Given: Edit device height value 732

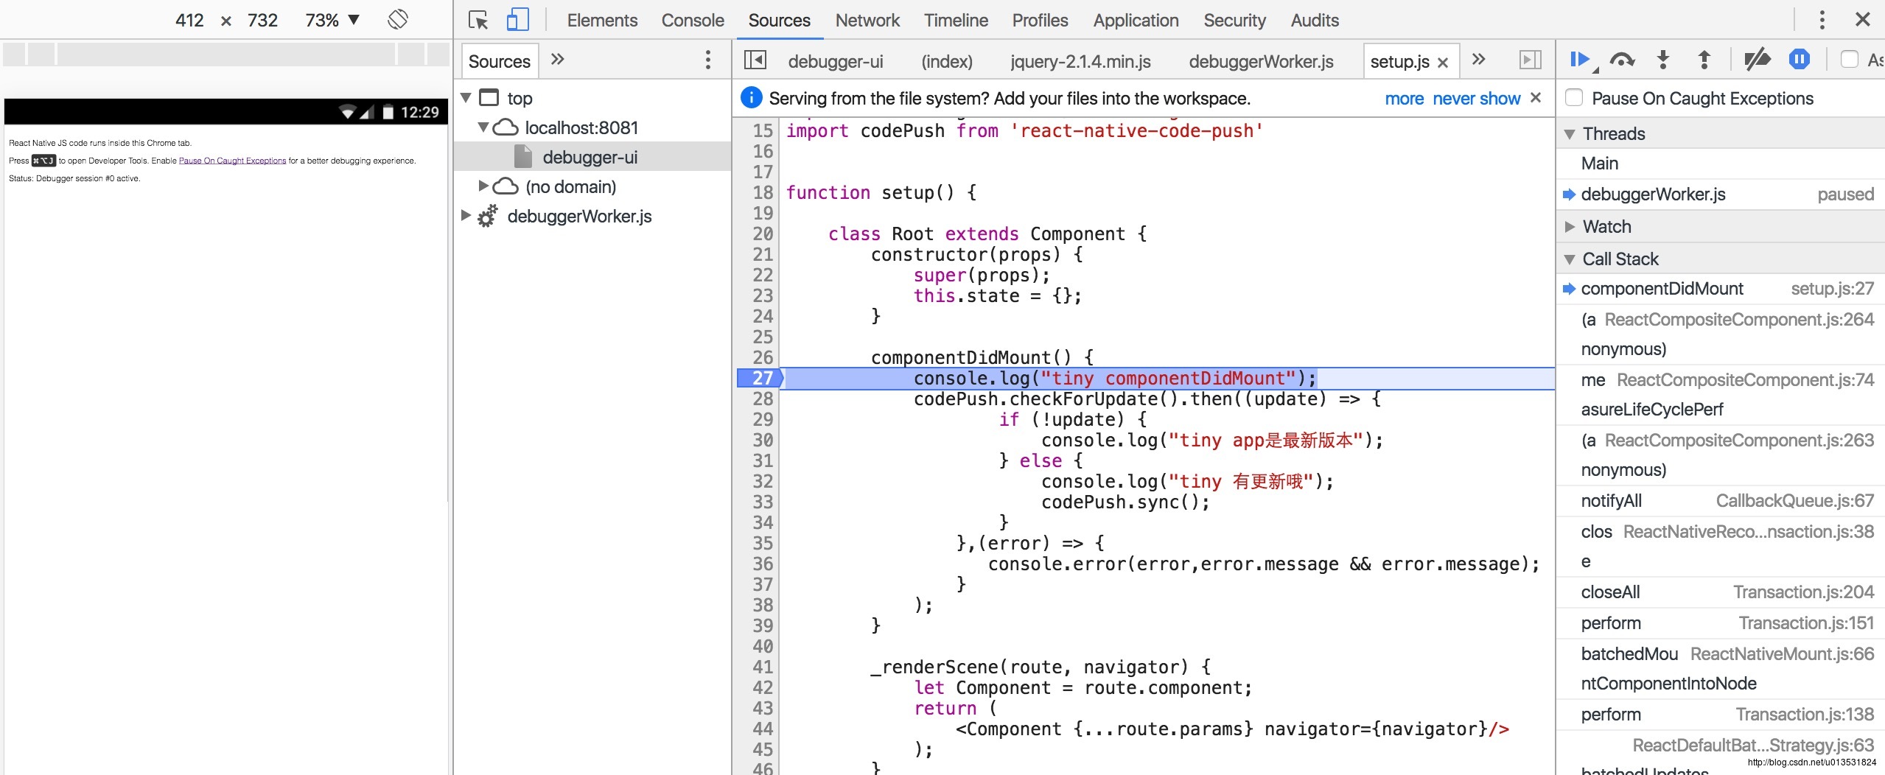Looking at the screenshot, I should click(x=263, y=20).
